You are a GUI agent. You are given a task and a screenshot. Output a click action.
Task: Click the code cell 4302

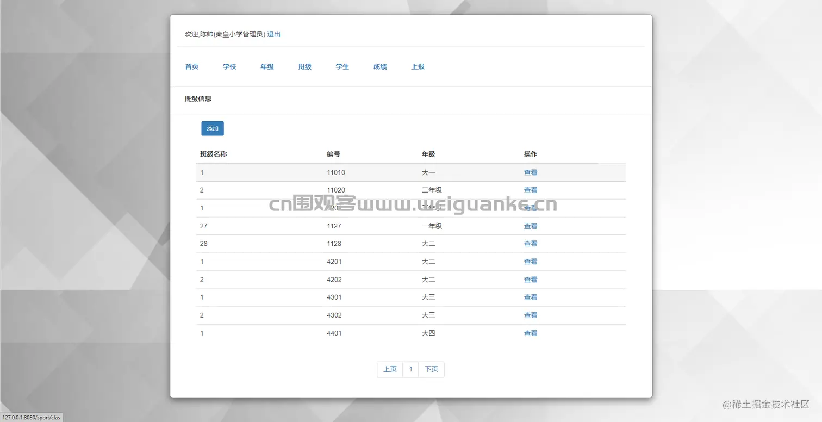[x=334, y=315]
